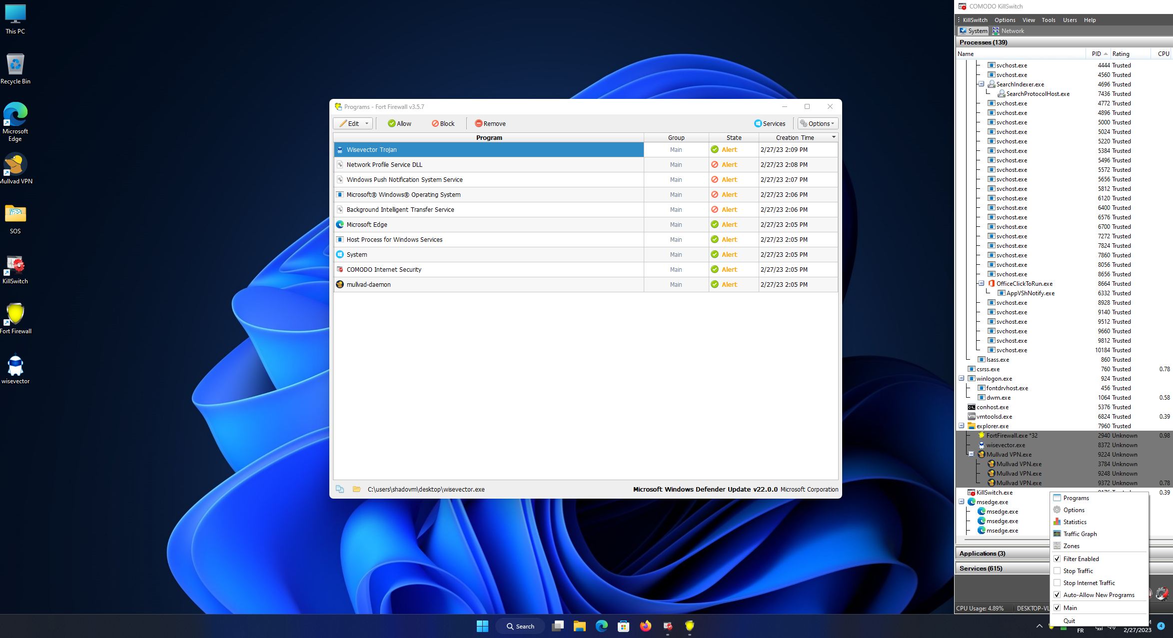Collapse the OfficeClickToRun.exe process tree
The height and width of the screenshot is (638, 1173).
click(x=981, y=283)
